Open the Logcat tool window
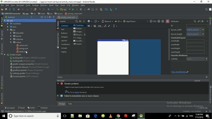The width and height of the screenshot is (212, 119). click(10, 108)
